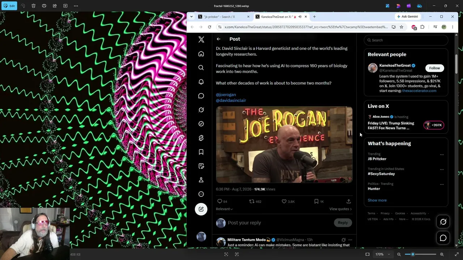Open View quotes link
463x260 pixels.
[340, 209]
